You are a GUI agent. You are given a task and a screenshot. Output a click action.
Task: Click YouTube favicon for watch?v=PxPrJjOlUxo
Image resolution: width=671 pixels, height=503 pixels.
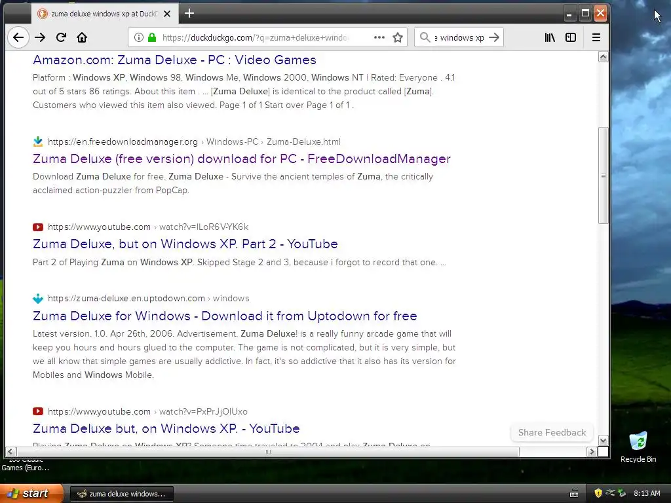point(37,411)
